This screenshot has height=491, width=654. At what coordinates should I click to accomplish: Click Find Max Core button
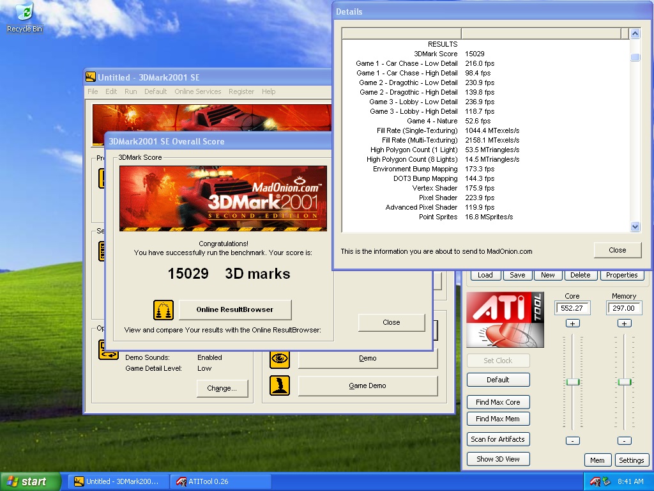(x=498, y=402)
